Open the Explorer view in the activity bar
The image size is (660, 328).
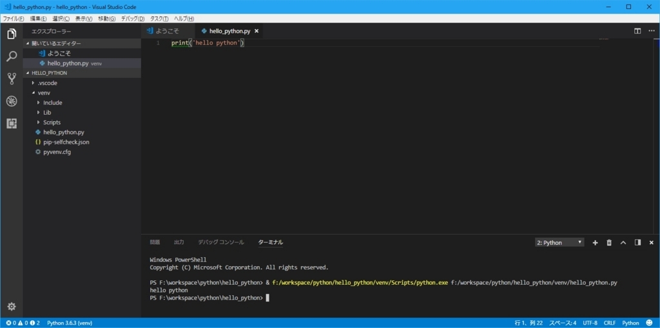coord(12,34)
